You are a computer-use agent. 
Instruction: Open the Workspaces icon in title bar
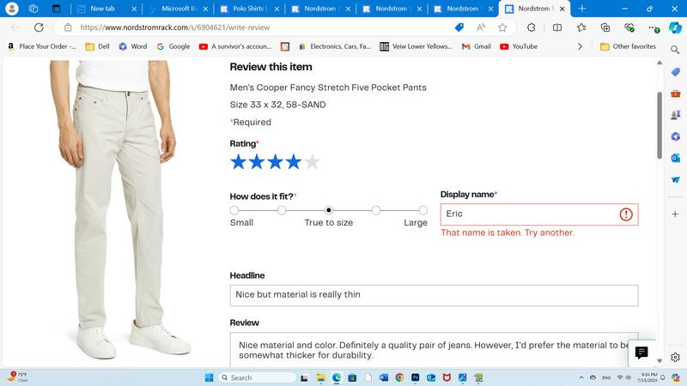pyautogui.click(x=33, y=9)
